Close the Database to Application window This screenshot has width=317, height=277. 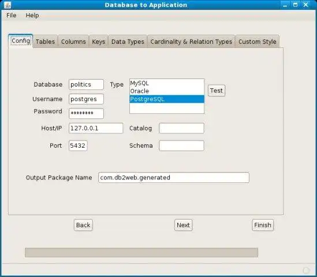point(305,5)
